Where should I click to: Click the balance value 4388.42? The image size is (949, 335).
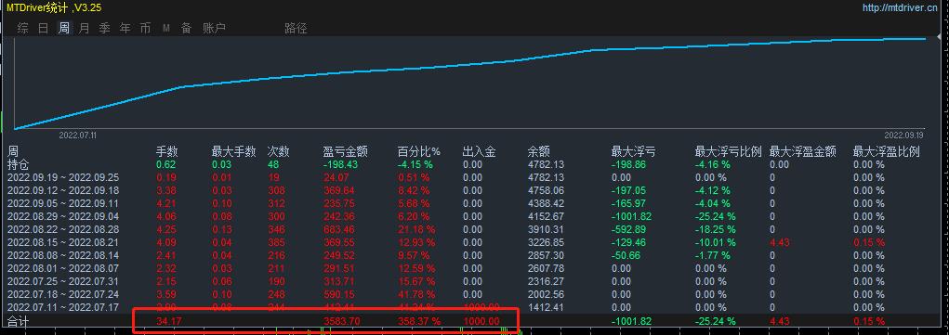546,203
